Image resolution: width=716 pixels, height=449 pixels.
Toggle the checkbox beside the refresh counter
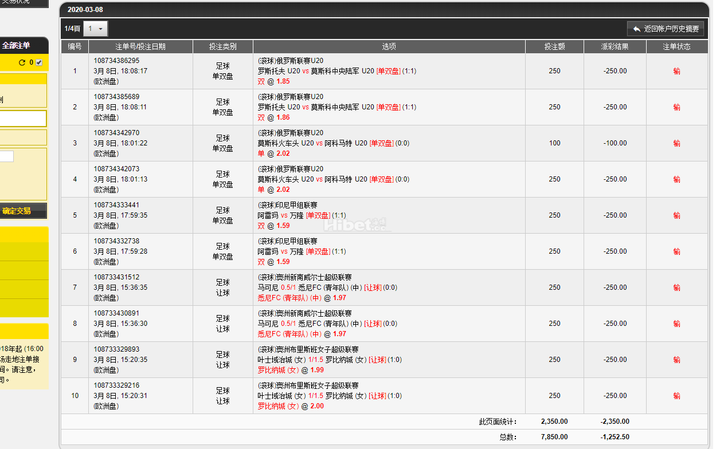(39, 62)
